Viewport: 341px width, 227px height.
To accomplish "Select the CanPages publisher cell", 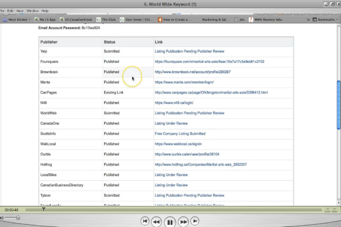I will (70, 92).
